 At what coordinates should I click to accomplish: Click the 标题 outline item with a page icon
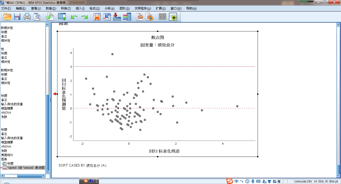(10, 164)
